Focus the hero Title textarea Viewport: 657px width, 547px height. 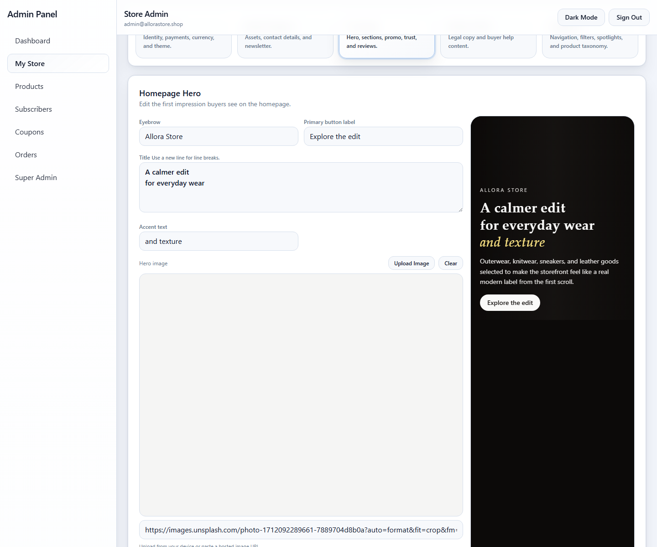click(x=301, y=187)
